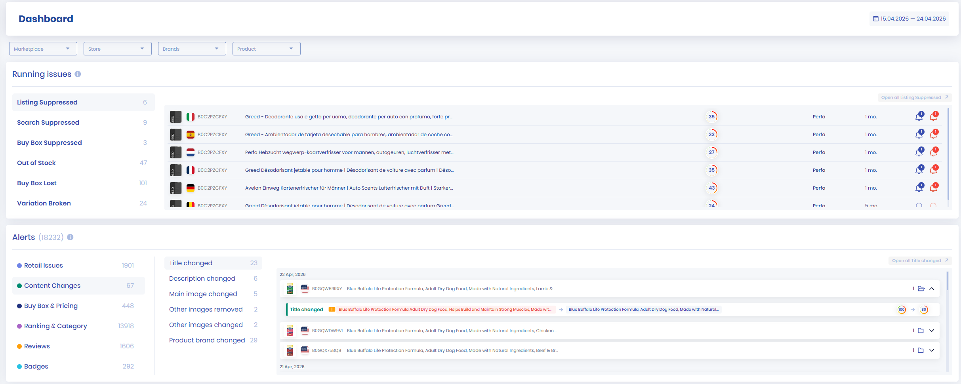This screenshot has height=384, width=961.
Task: Click the info icon beside Running issues
Action: click(78, 74)
